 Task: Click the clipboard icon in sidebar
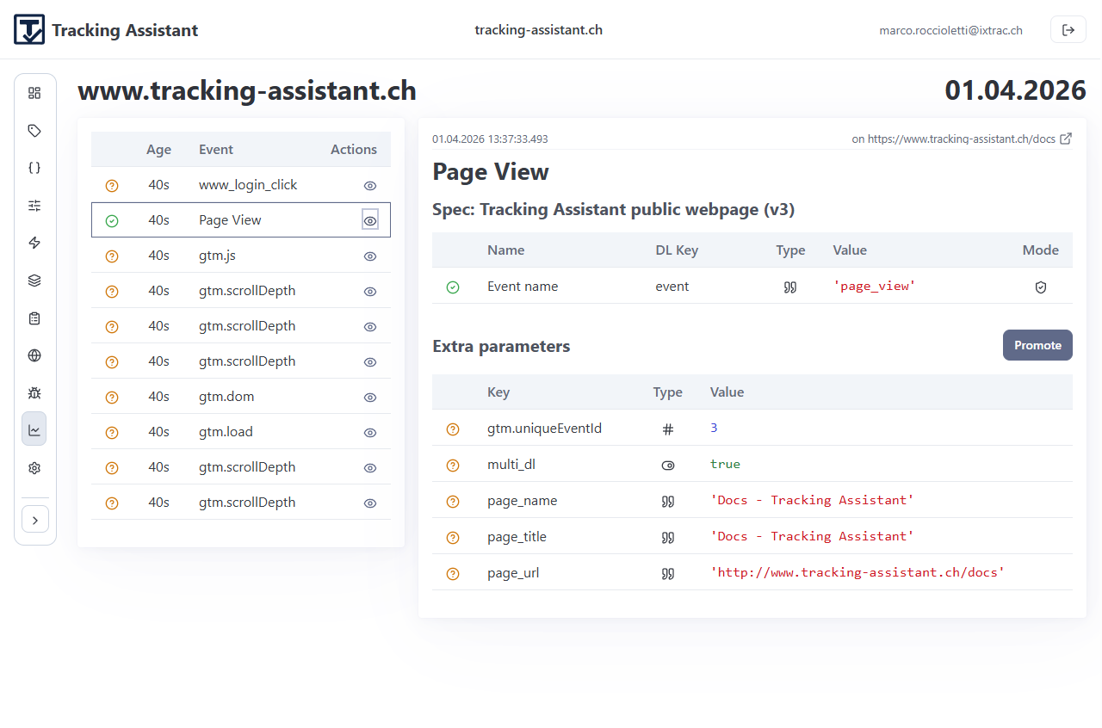pos(34,318)
